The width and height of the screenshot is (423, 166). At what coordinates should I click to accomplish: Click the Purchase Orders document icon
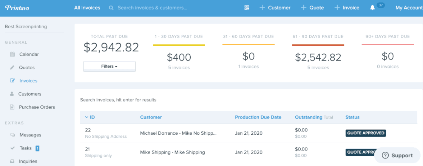coord(12,107)
